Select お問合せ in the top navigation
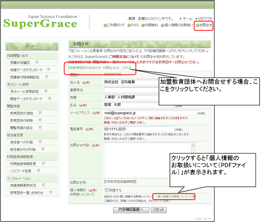The width and height of the screenshot is (262, 222). pos(204,25)
